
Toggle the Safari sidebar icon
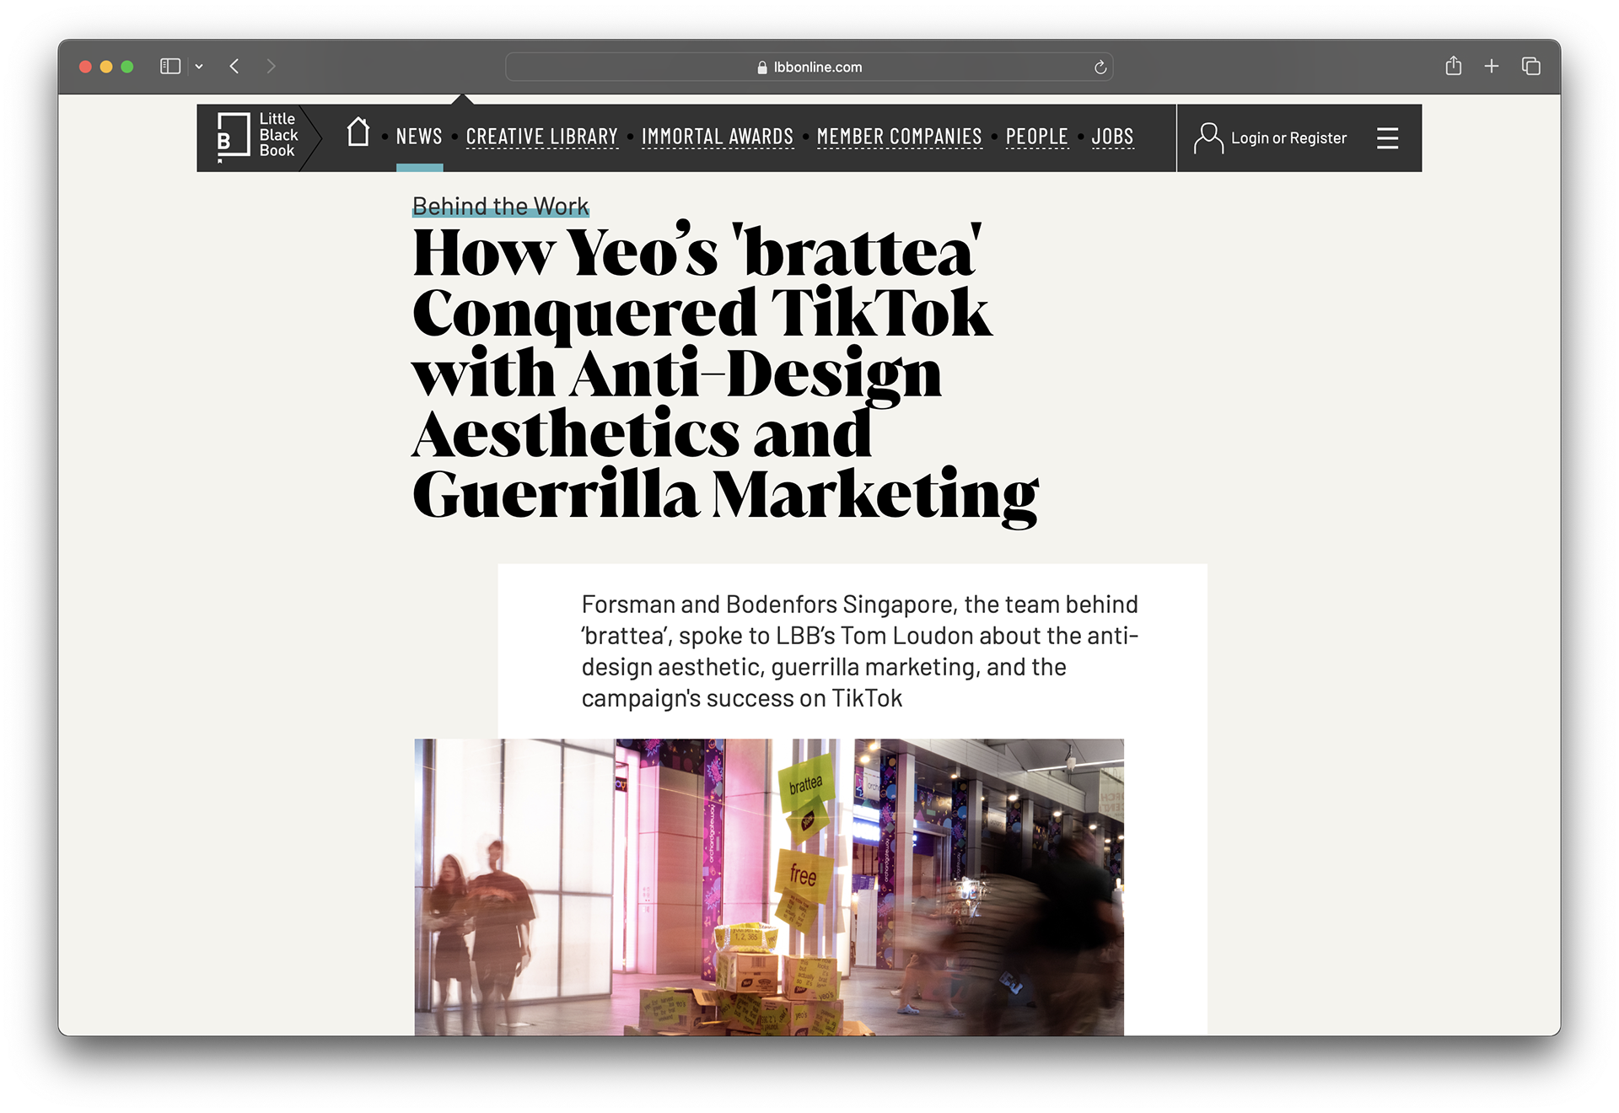tap(170, 67)
